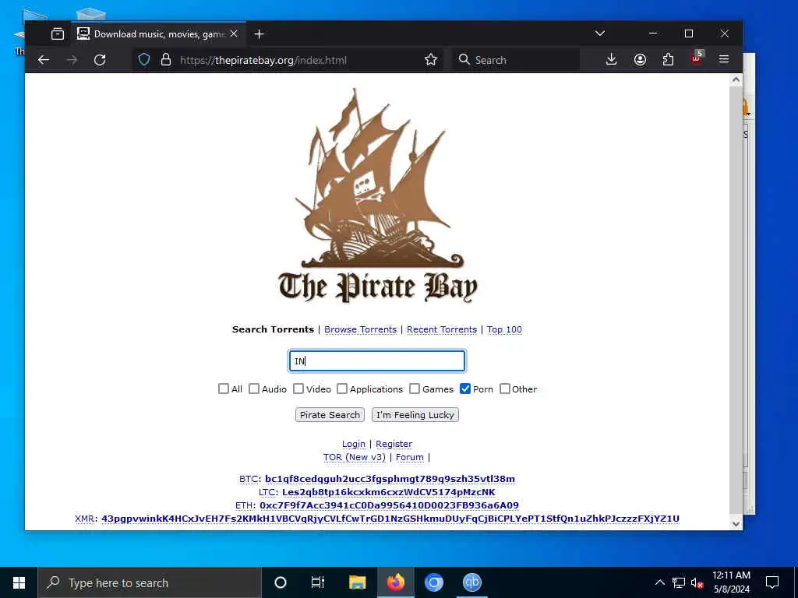The height and width of the screenshot is (598, 798).
Task: Bookmark this page with the star icon
Action: [430, 60]
